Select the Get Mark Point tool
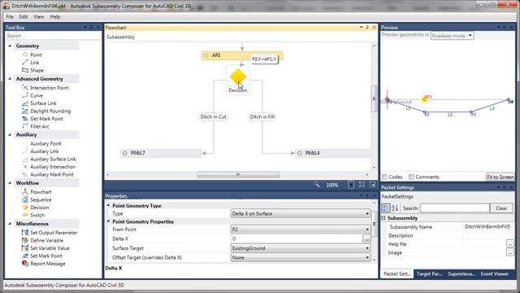The height and width of the screenshot is (293, 520). 43,119
